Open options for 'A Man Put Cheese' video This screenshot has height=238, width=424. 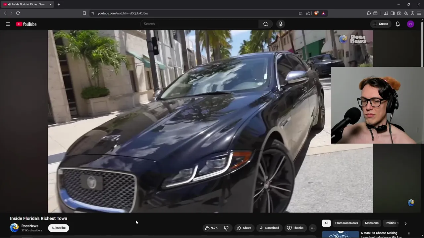tap(409, 233)
